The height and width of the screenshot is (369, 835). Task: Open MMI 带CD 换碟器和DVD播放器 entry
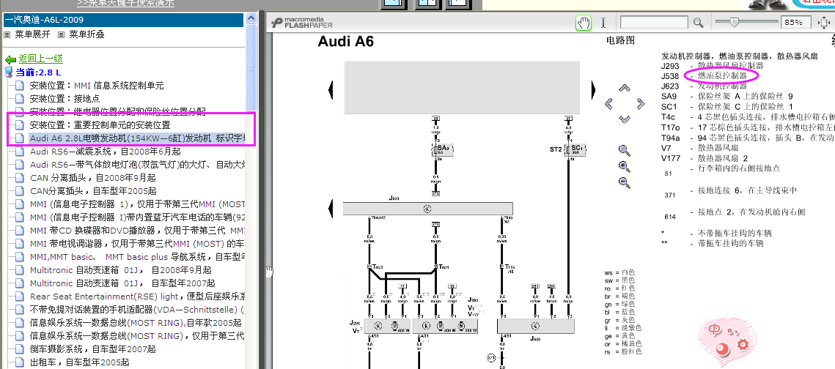pos(137,231)
